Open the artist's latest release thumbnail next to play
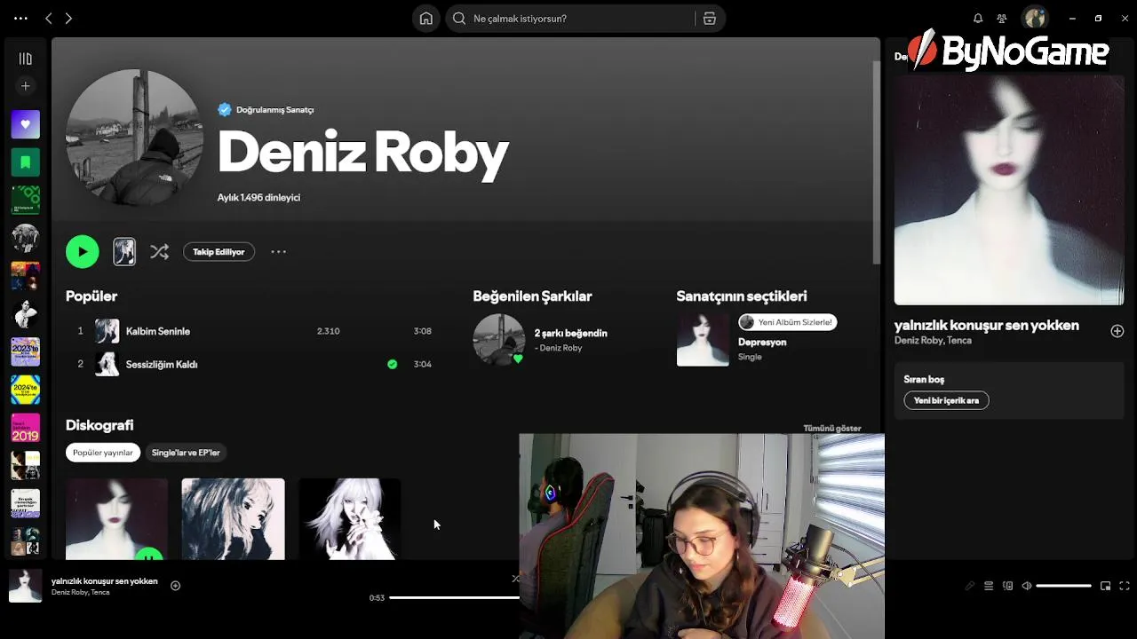Screen dimensions: 1137x639 (x=124, y=252)
